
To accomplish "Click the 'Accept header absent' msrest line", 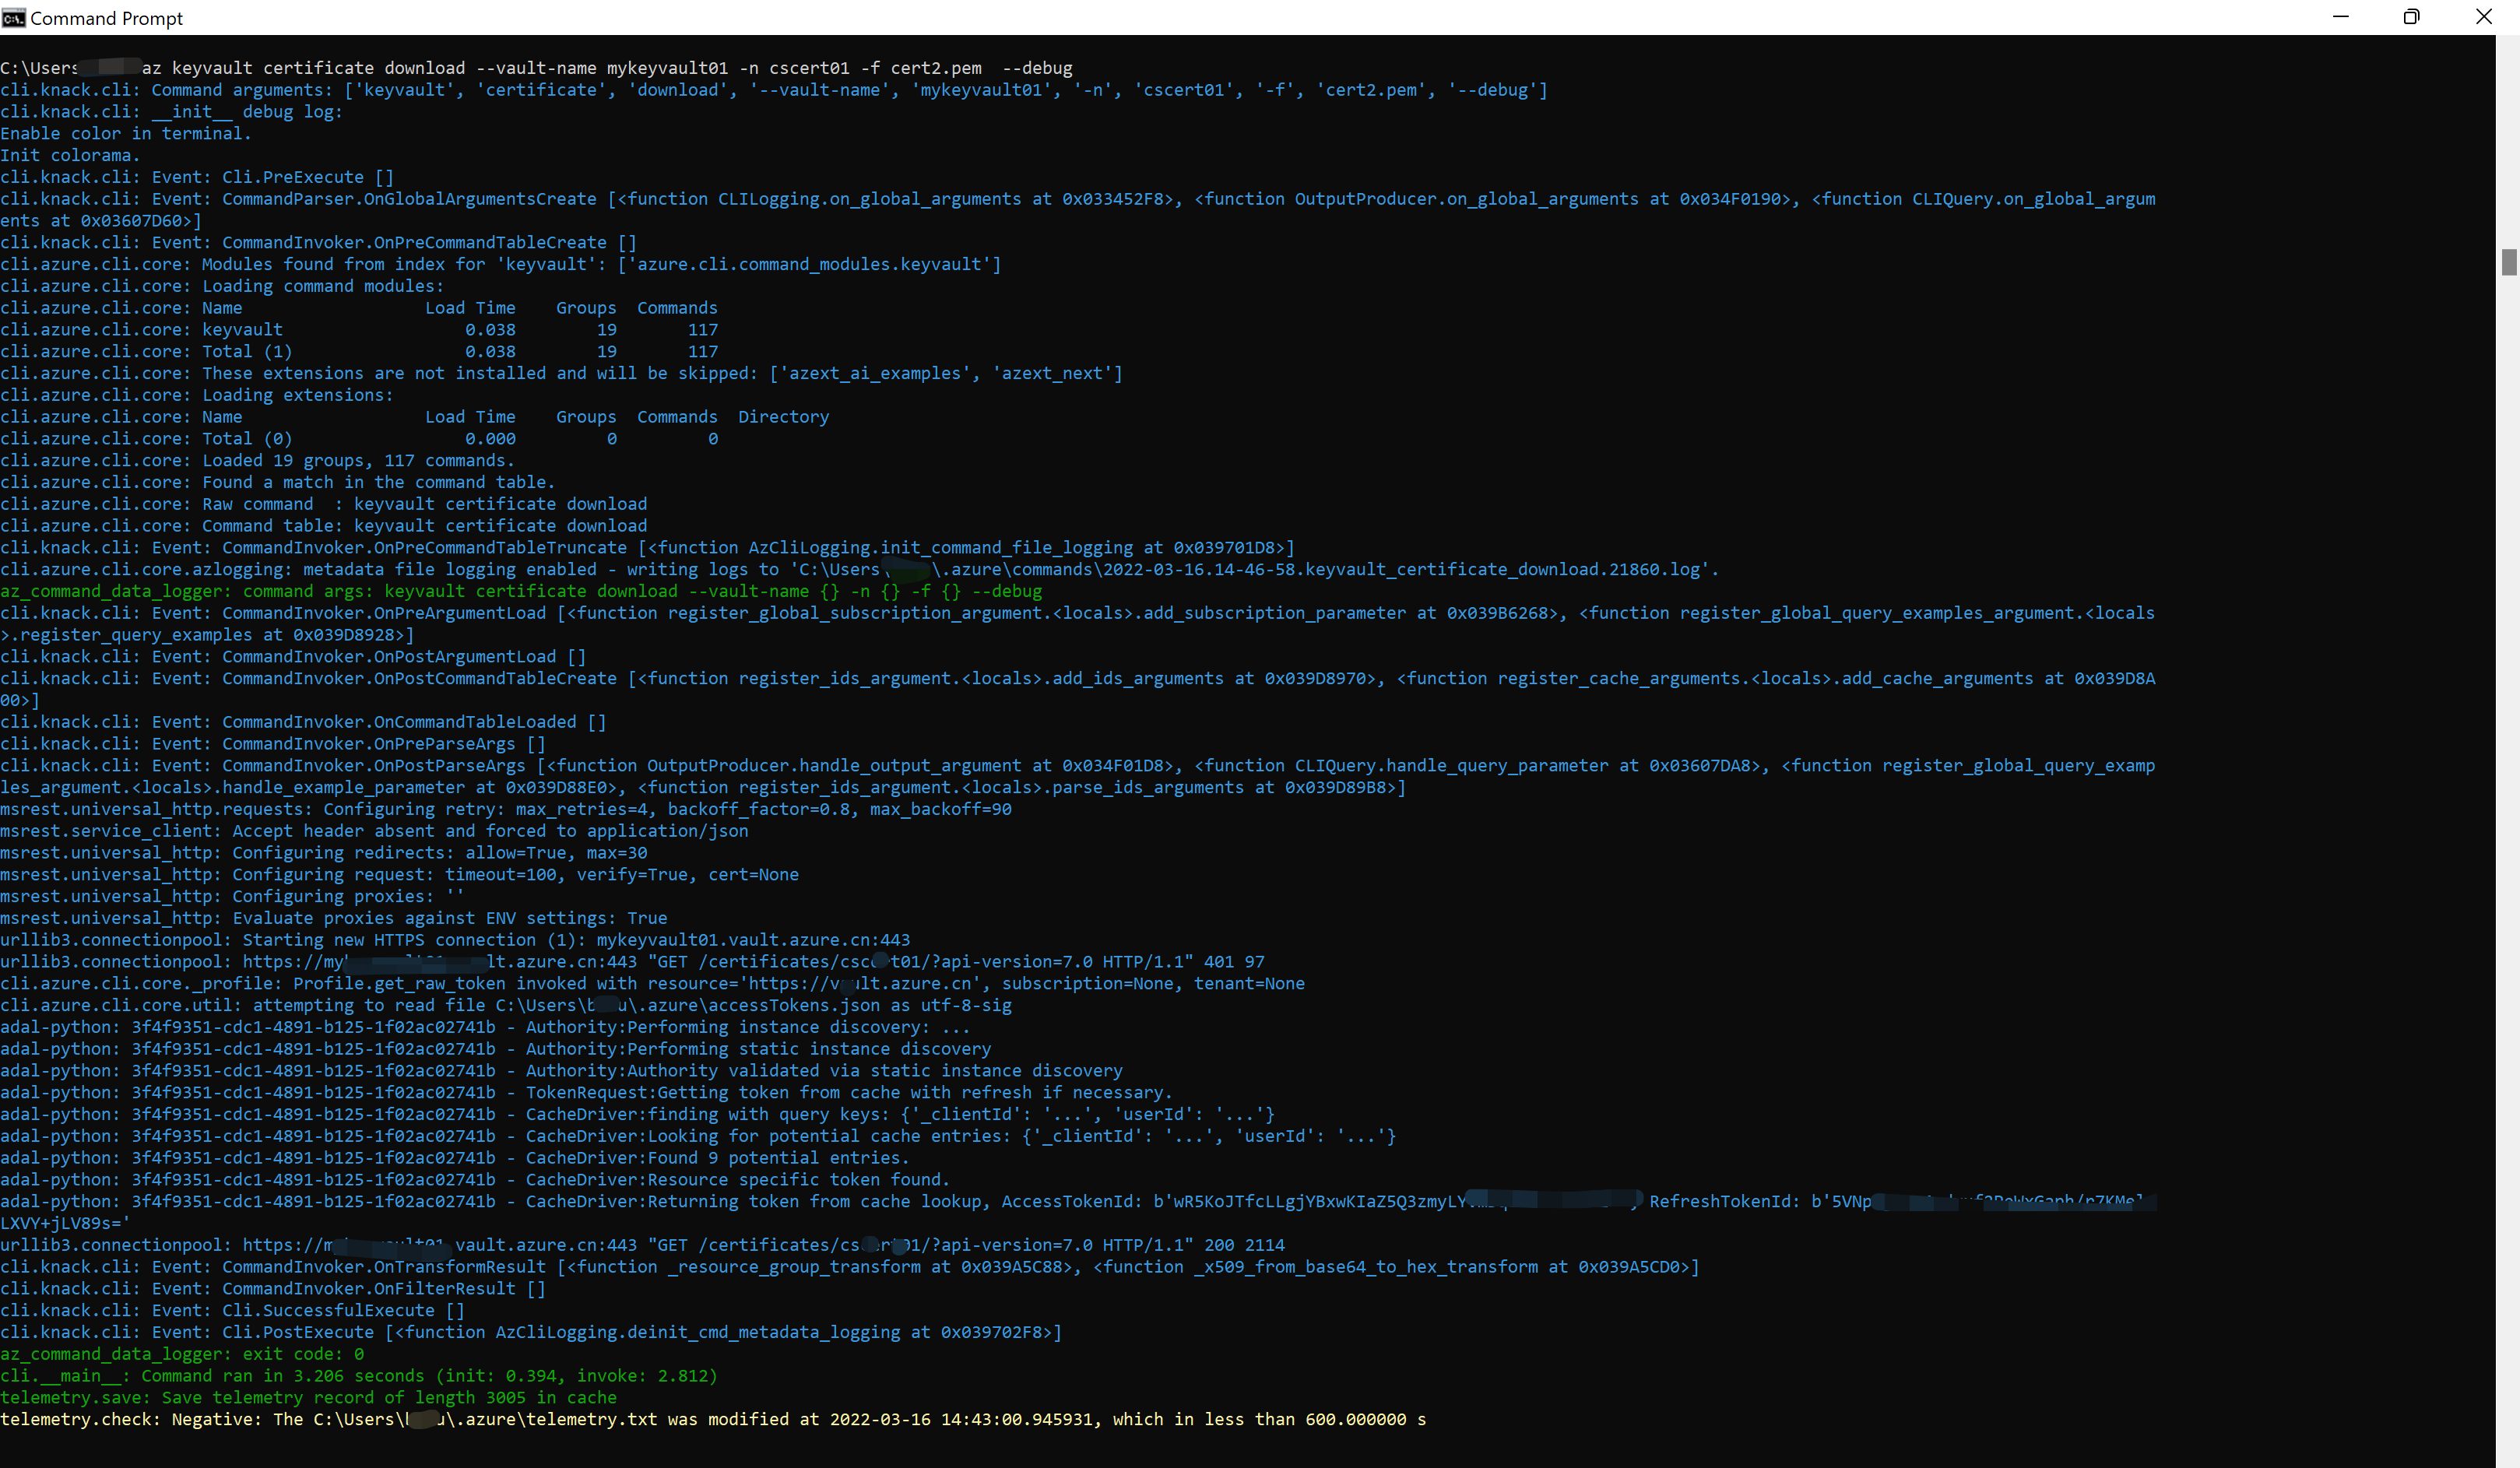I will tap(374, 831).
